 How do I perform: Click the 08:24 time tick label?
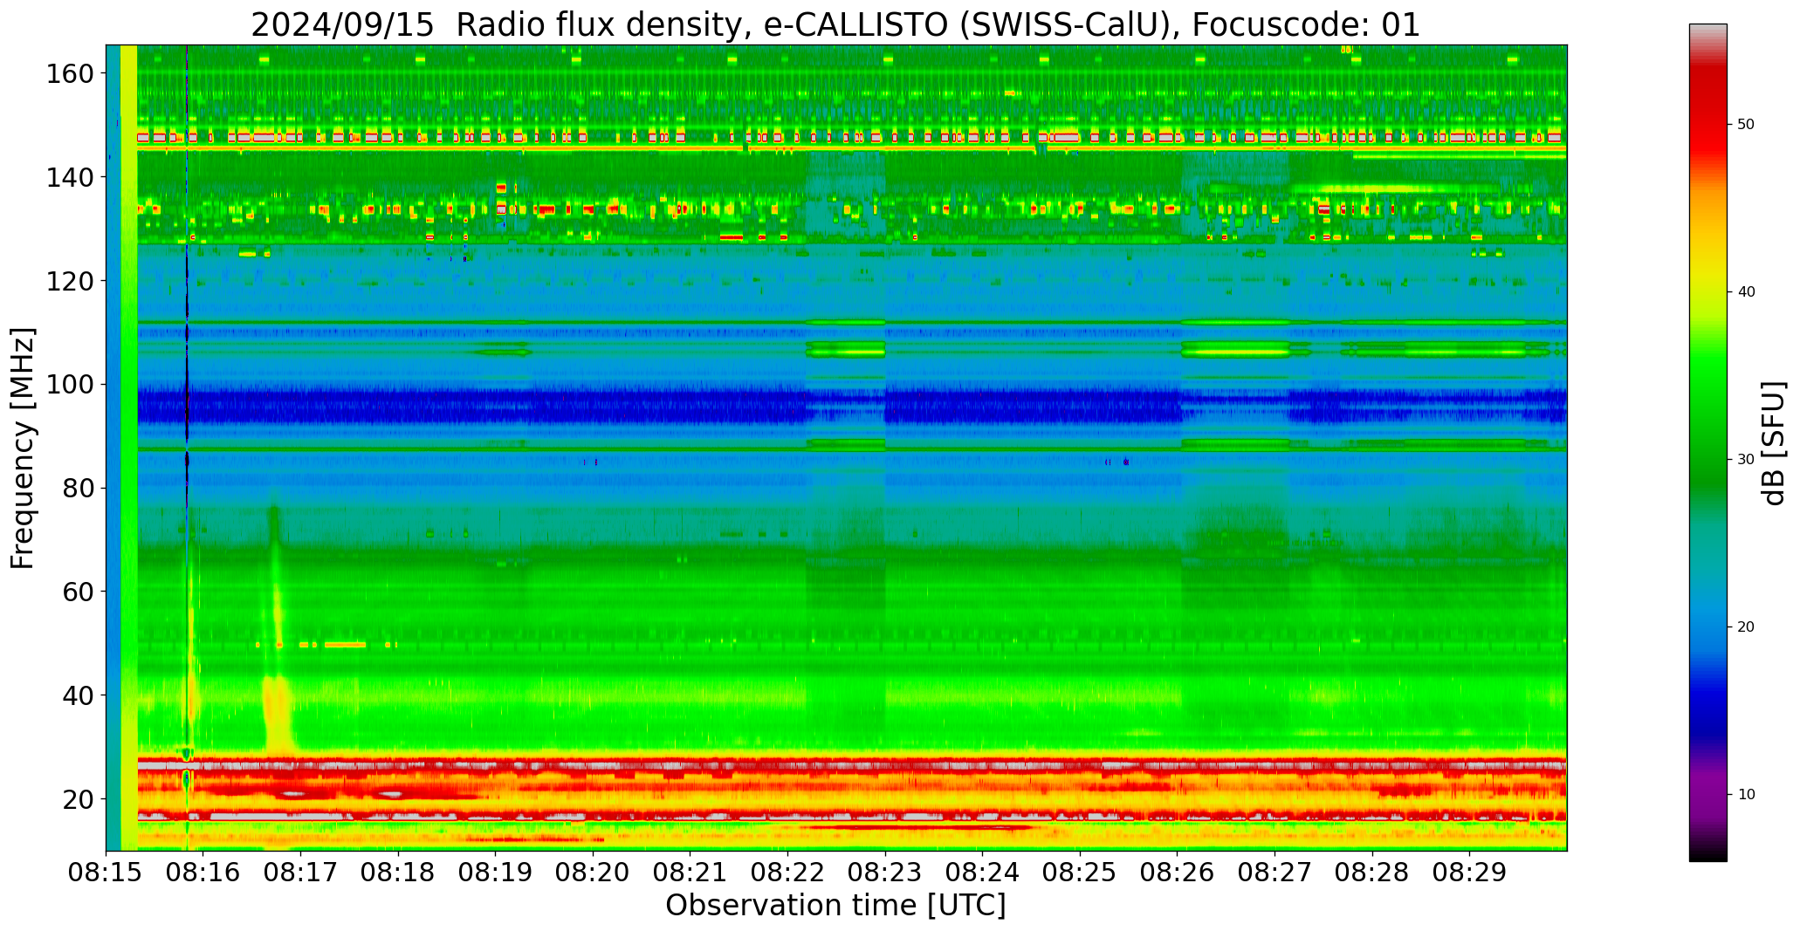983,873
